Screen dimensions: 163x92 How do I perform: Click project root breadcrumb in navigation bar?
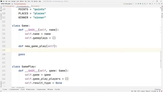click(x=6, y=4)
